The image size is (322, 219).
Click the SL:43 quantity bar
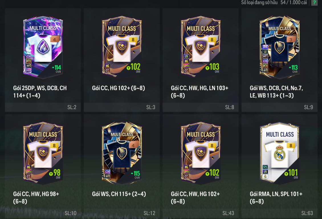pyautogui.click(x=201, y=213)
